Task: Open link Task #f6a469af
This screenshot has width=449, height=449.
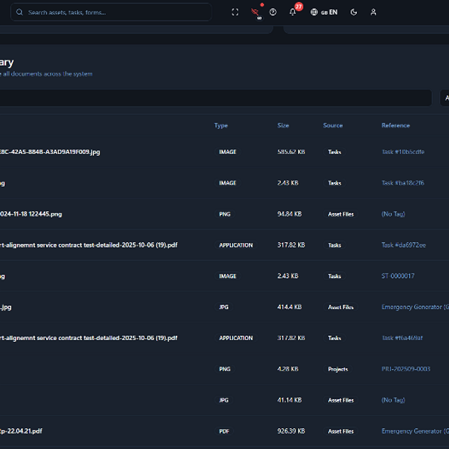Action: (402, 338)
